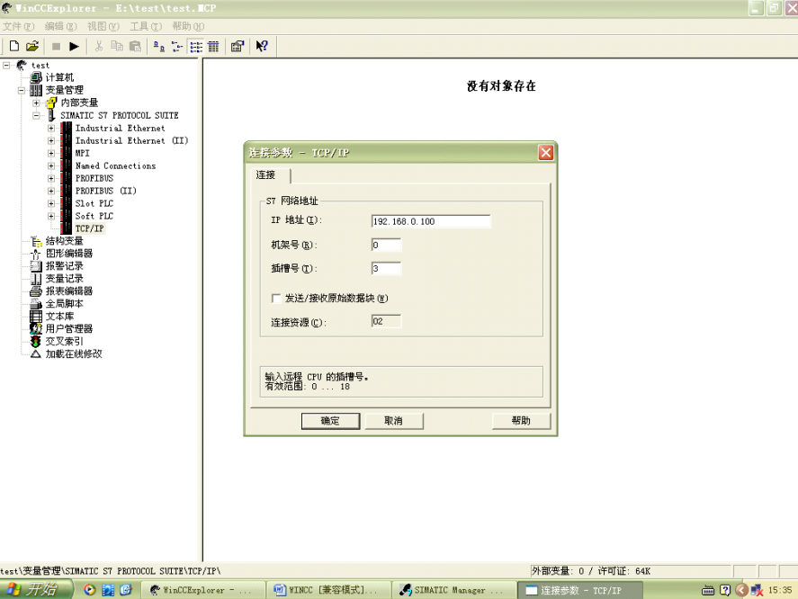Click the 机架号 input field

(x=386, y=246)
